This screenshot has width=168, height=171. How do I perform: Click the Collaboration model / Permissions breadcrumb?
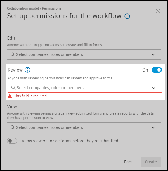coord(34,8)
